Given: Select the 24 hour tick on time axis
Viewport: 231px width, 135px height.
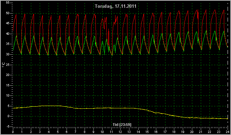Looking at the screenshot, I should [228, 132].
